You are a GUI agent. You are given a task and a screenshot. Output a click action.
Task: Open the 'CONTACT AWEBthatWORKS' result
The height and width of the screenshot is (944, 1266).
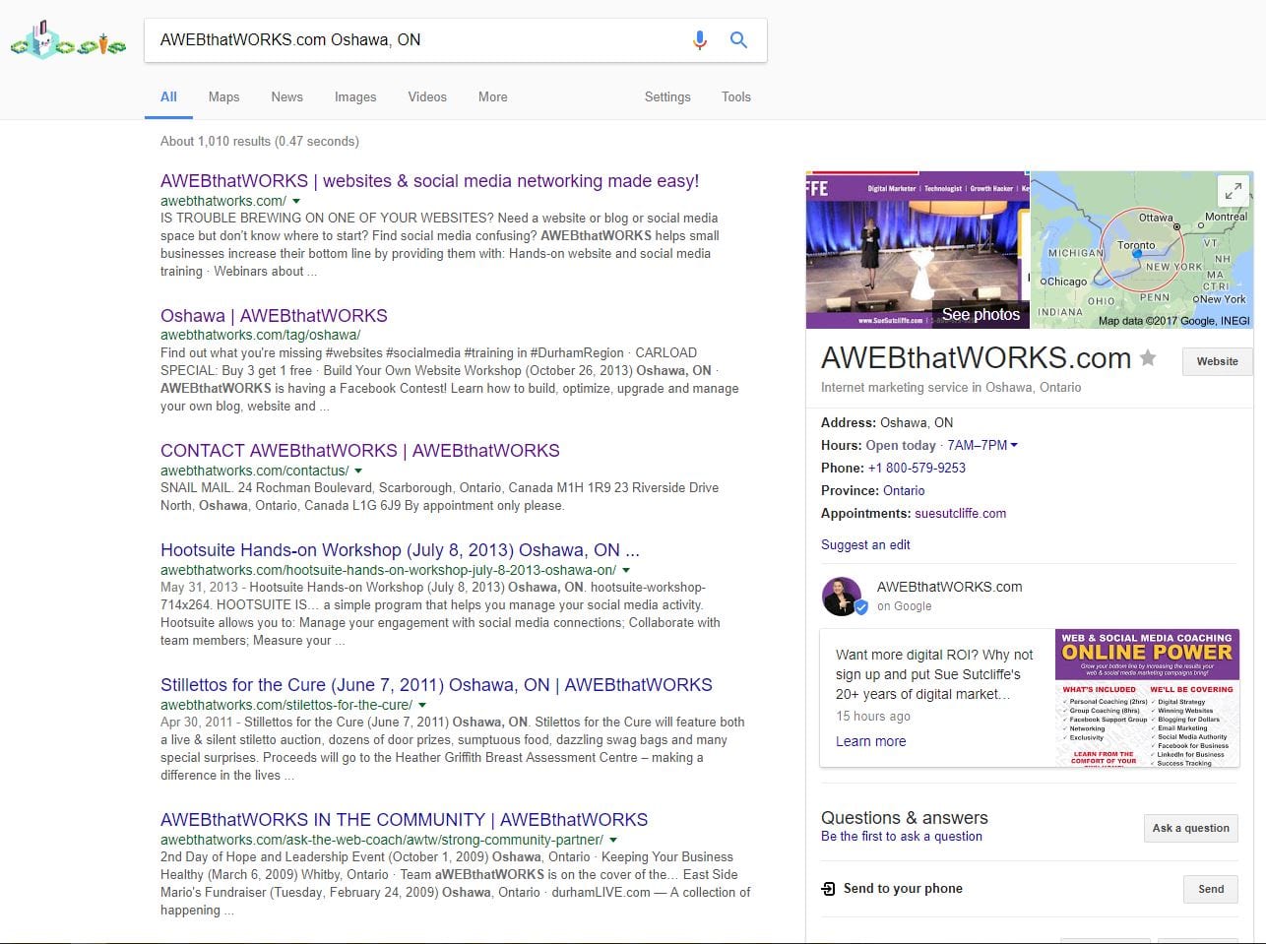pyautogui.click(x=359, y=451)
